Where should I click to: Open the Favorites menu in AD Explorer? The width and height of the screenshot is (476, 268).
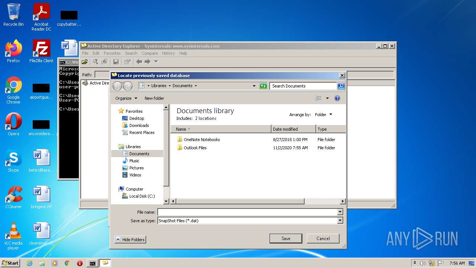point(112,53)
